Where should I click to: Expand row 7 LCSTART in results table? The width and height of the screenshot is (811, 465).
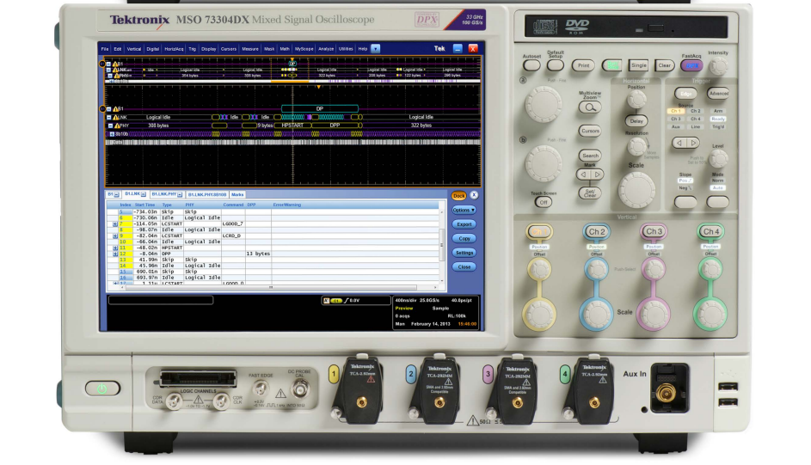tap(115, 224)
